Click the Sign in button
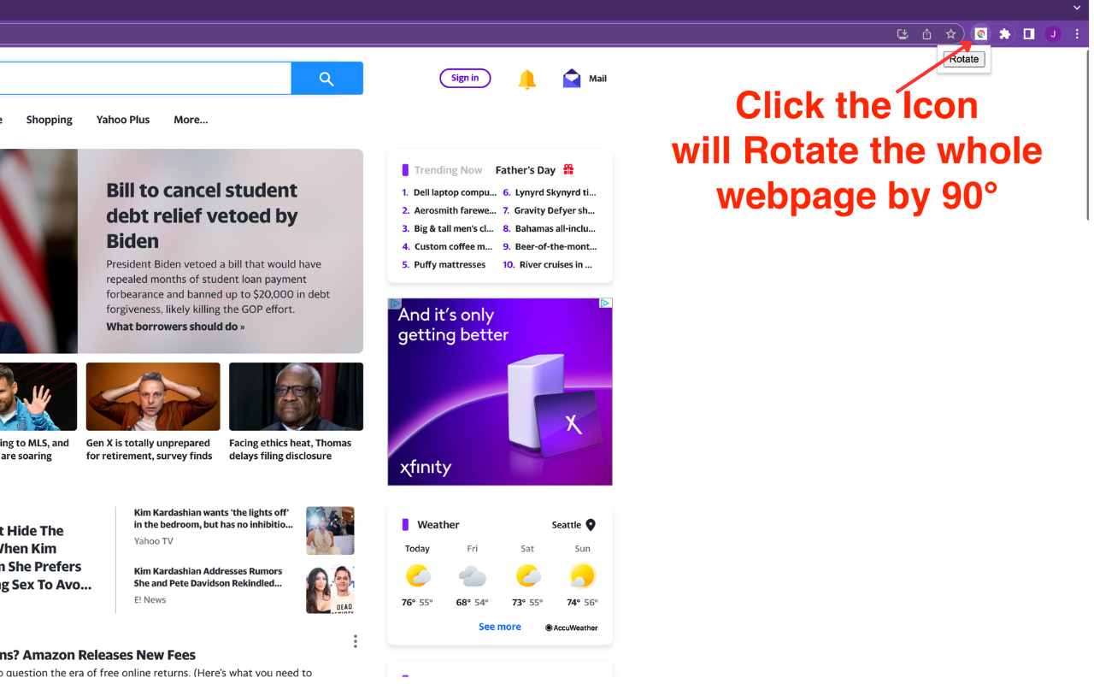The image size is (1094, 684). click(465, 78)
